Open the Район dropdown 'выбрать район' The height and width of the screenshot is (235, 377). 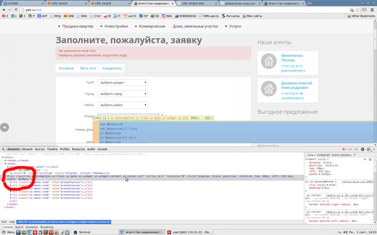(x=123, y=105)
